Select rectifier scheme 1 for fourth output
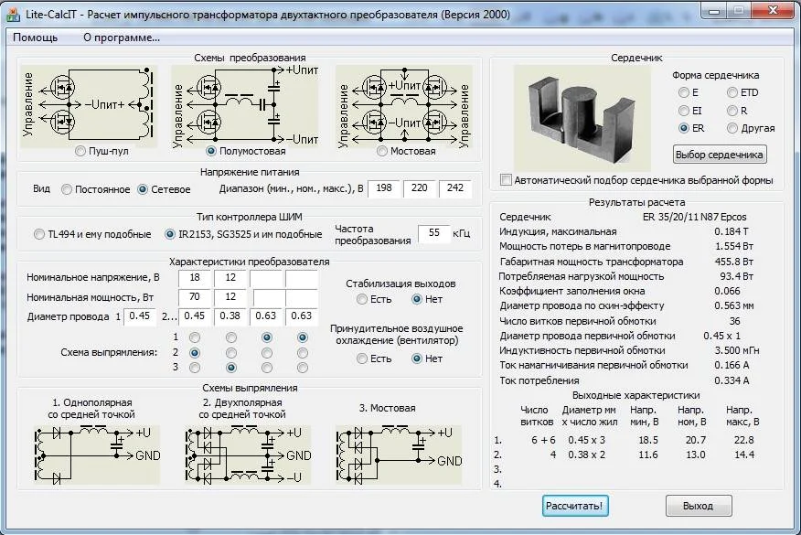This screenshot has width=801, height=535. (x=303, y=337)
